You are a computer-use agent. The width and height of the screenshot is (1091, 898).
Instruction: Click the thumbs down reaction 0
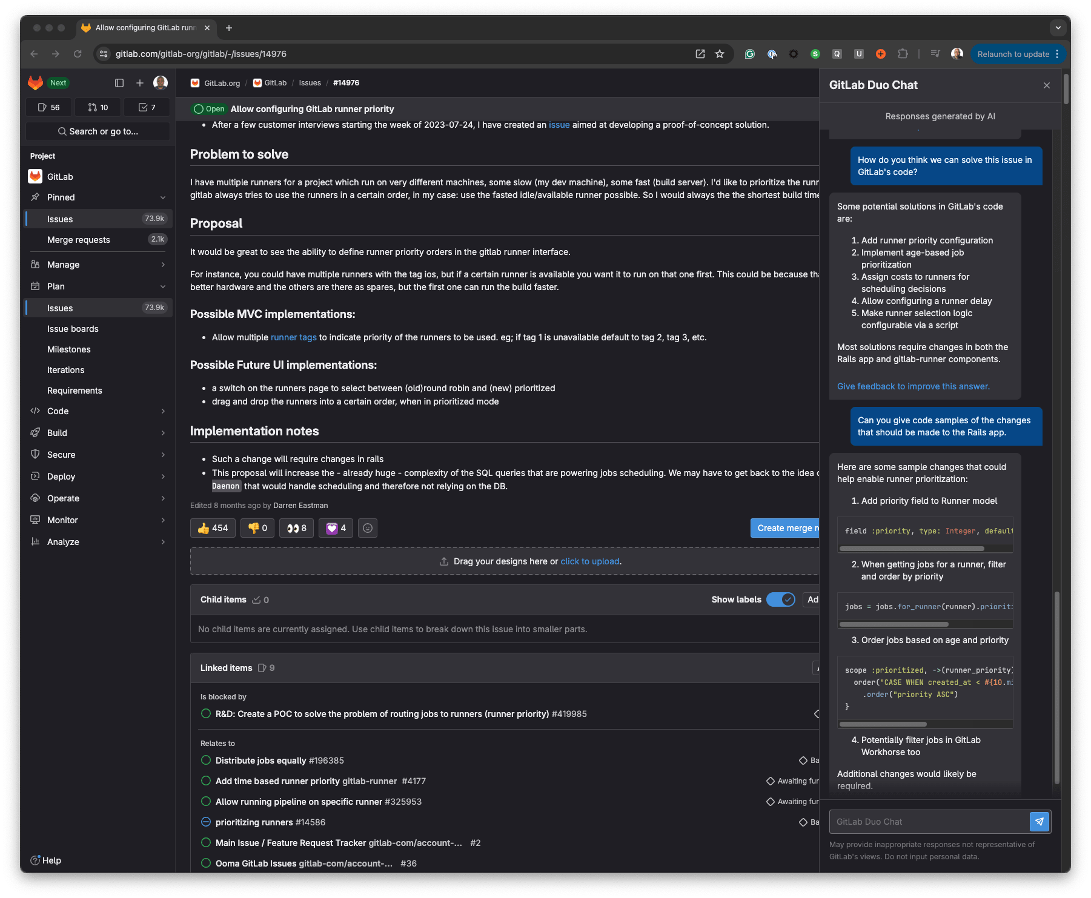click(257, 528)
